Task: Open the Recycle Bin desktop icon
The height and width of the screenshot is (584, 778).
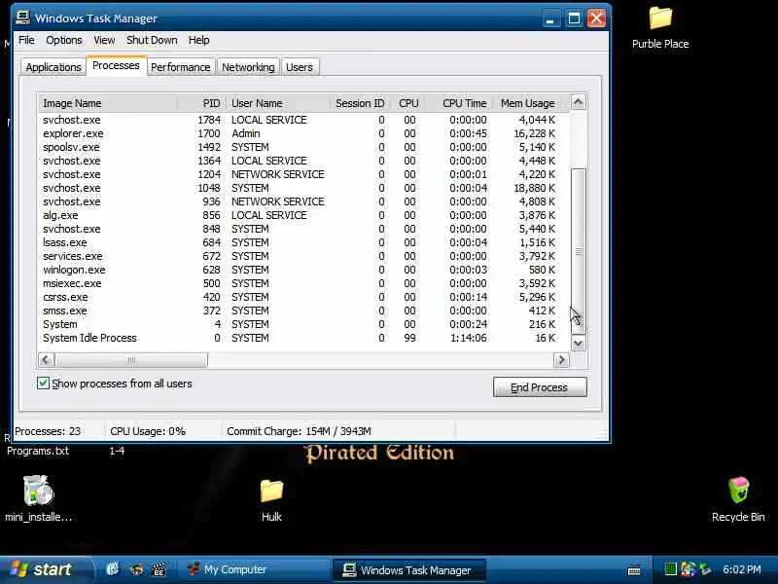Action: click(x=738, y=491)
